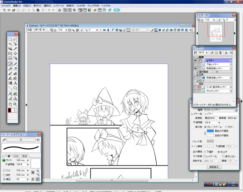The width and height of the screenshot is (243, 192).
Task: Click the blue 黒色の代替色 swatch
Action: [210, 131]
